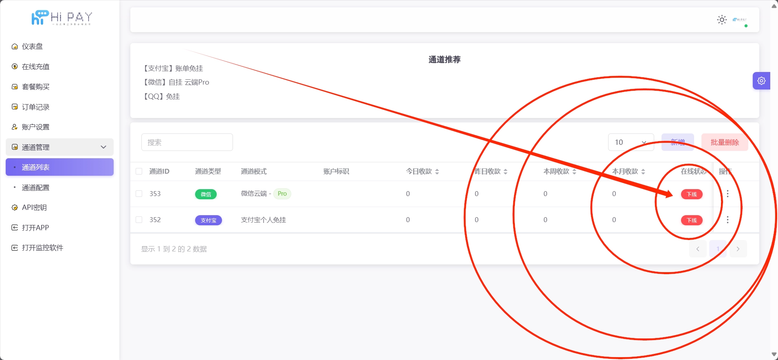Click the chart icon beside 订单记录
Image resolution: width=778 pixels, height=360 pixels.
tap(15, 107)
